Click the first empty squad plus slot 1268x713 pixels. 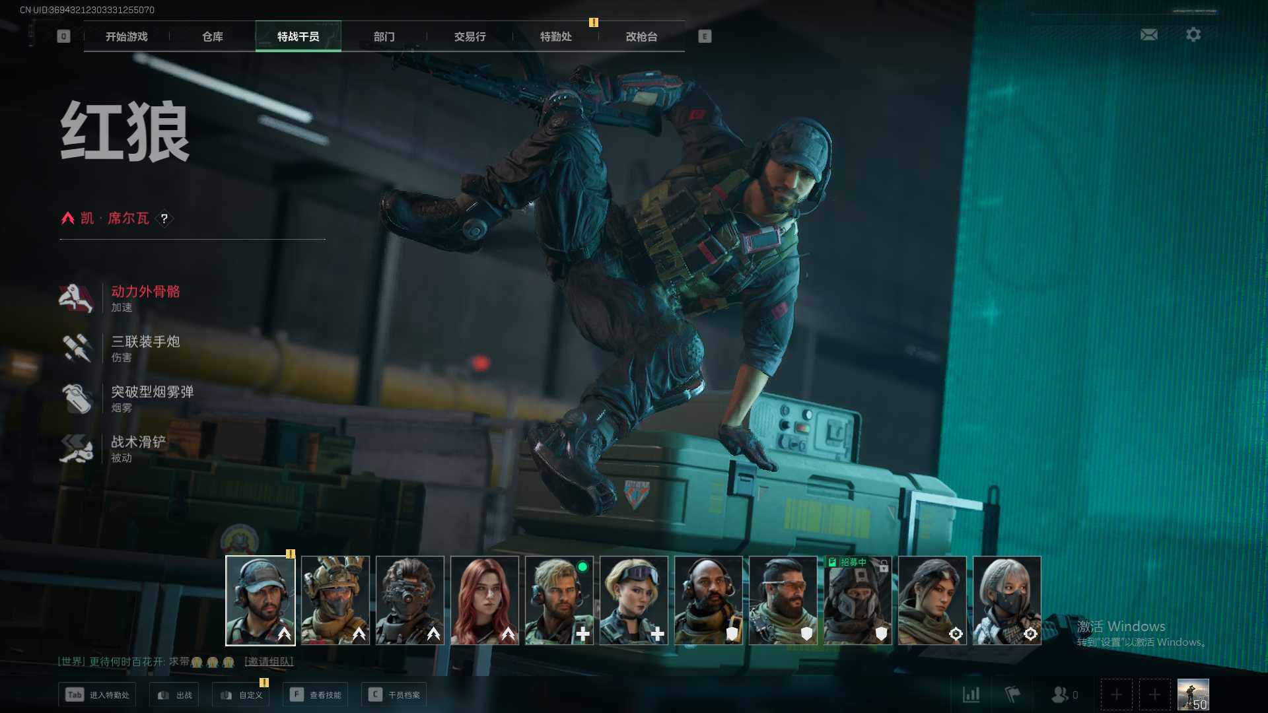(1117, 695)
